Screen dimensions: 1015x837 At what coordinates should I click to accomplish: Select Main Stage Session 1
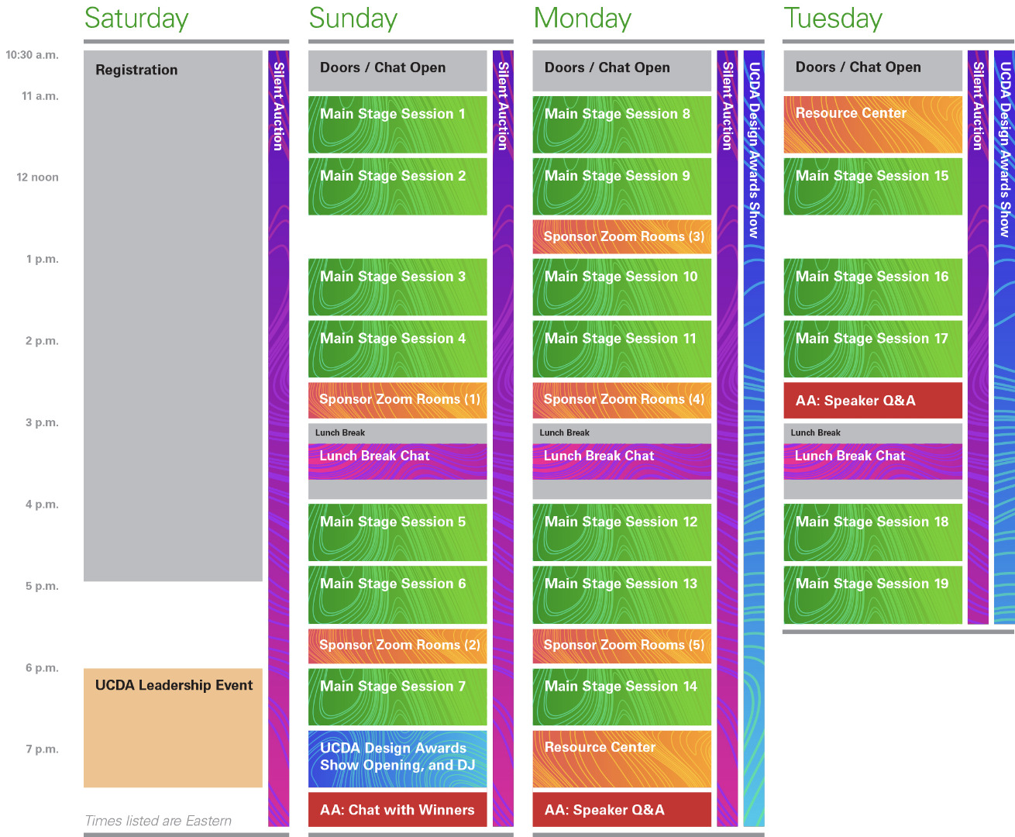pyautogui.click(x=397, y=124)
